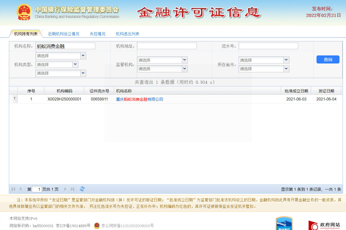Go to previous page of results
Image resolution: width=346 pixels, height=230 pixels.
click(x=20, y=189)
